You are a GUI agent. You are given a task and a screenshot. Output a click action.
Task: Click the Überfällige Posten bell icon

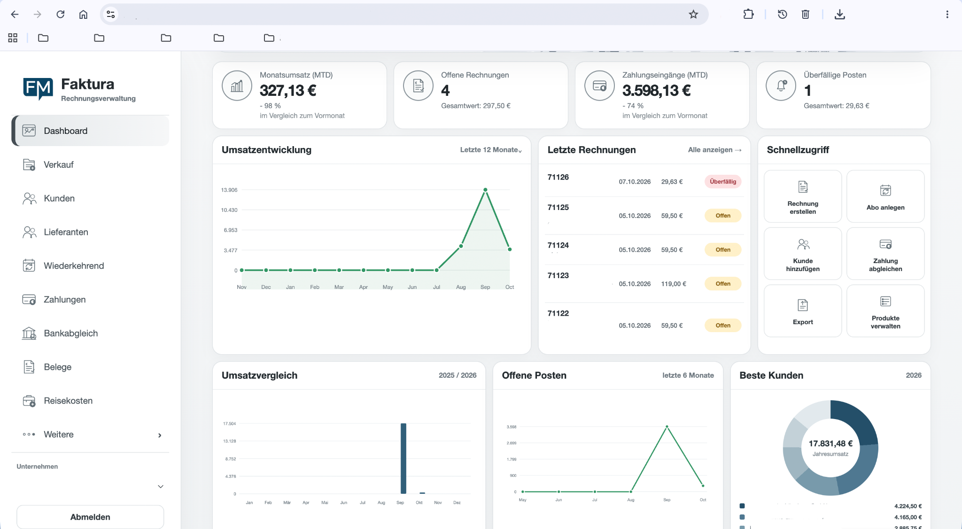[x=781, y=86]
